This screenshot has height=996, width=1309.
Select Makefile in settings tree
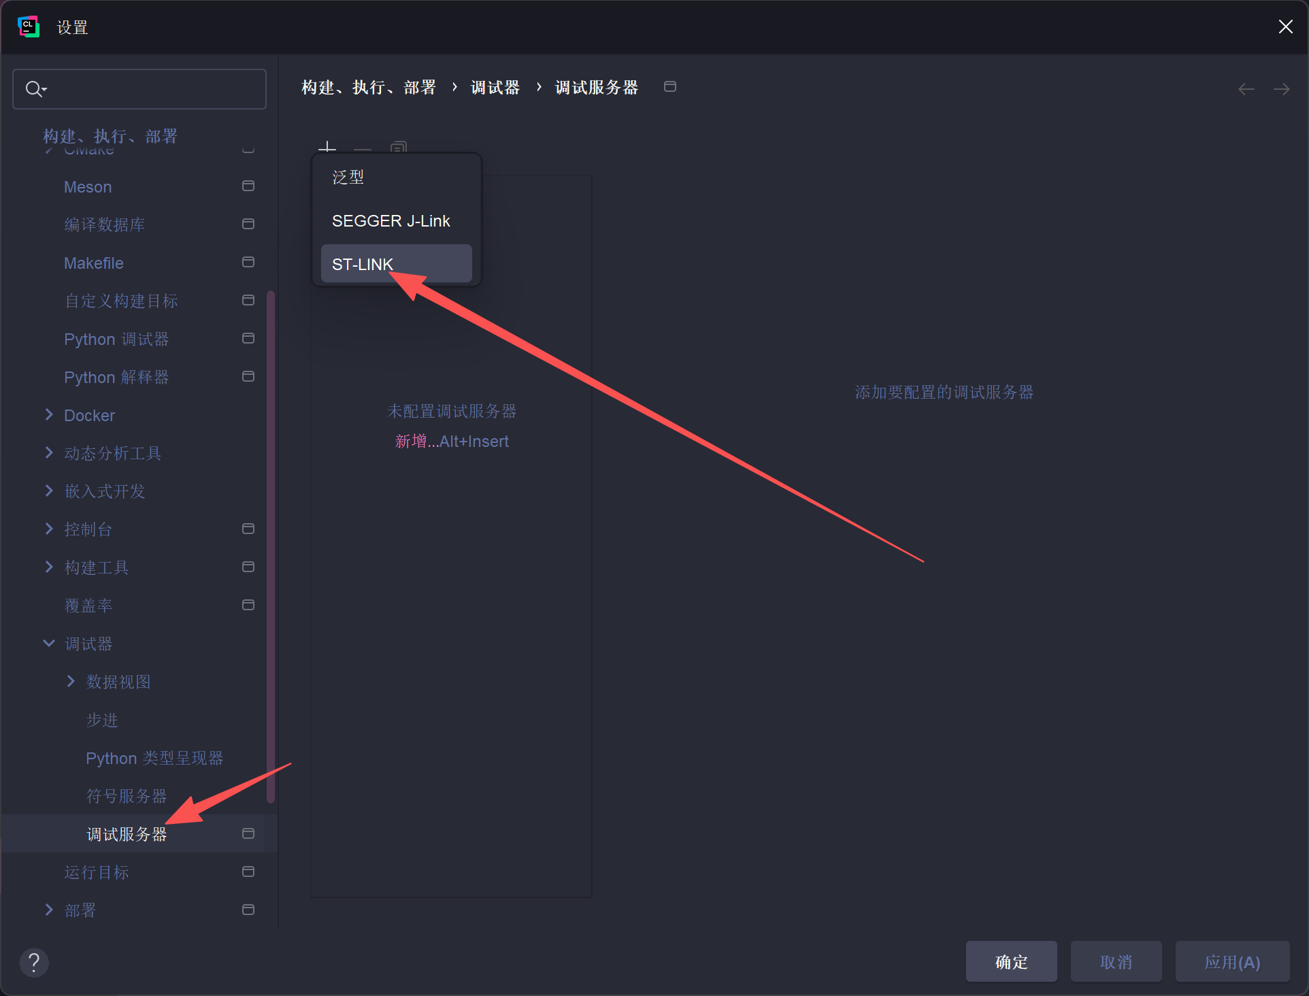[x=94, y=263]
